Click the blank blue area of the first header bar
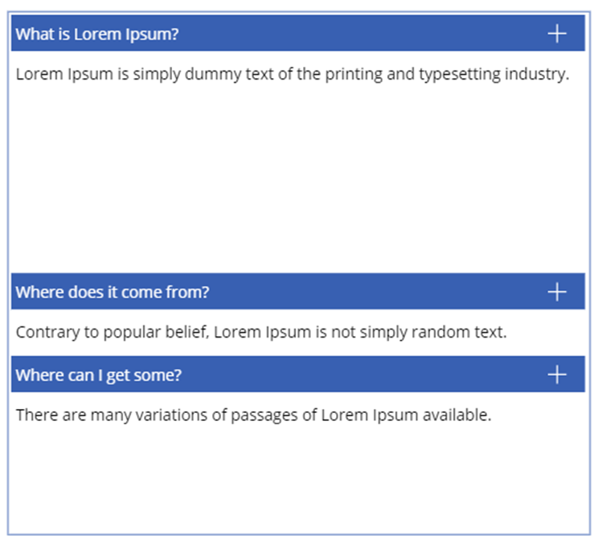The height and width of the screenshot is (540, 598). pyautogui.click(x=362, y=33)
